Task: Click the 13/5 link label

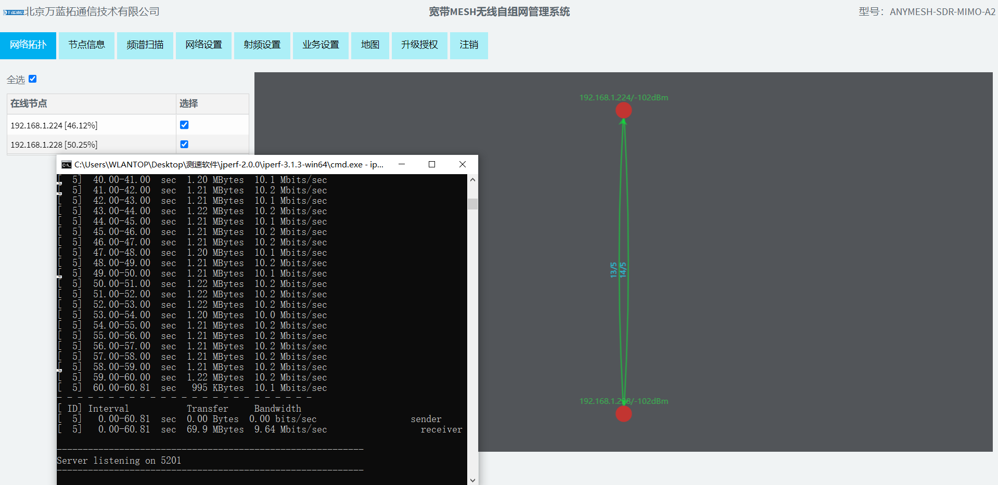Action: (x=613, y=270)
